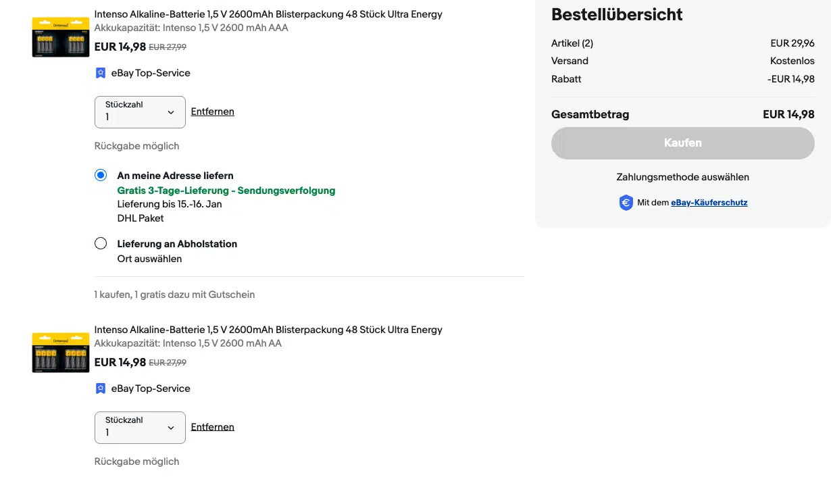Click 'Zahlungsmethode auswählen' text
This screenshot has width=831, height=477.
pos(682,177)
